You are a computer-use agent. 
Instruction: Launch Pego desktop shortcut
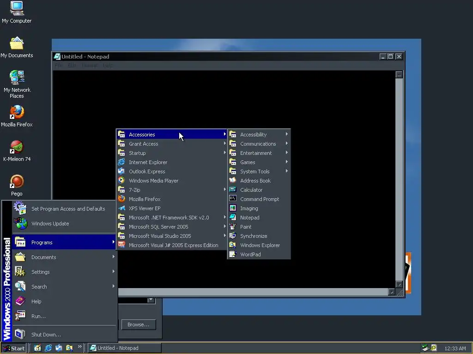pyautogui.click(x=17, y=185)
